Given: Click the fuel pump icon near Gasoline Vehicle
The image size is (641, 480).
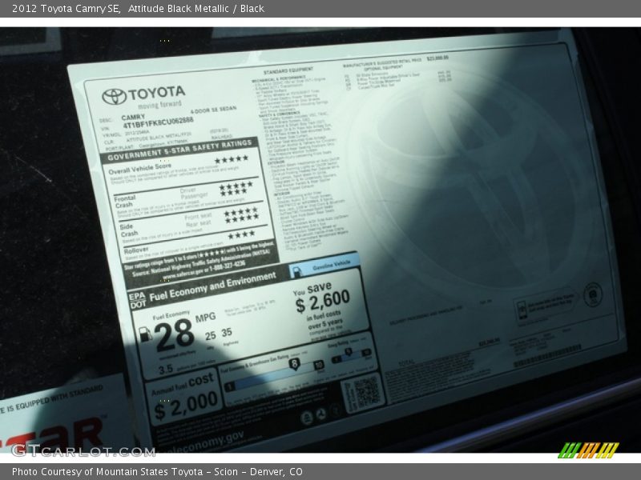Looking at the screenshot, I should pos(297,272).
